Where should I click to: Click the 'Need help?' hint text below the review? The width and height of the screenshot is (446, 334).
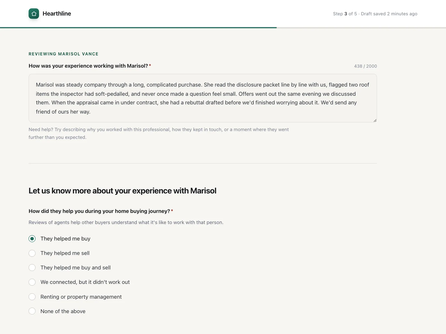(x=159, y=133)
